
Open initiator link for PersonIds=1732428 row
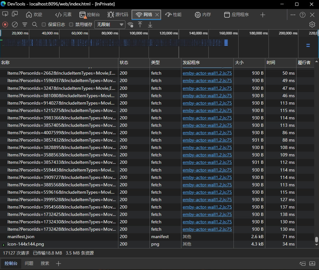click(x=207, y=229)
